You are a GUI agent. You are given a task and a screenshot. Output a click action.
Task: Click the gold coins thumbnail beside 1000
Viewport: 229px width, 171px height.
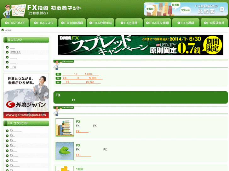coord(65,168)
